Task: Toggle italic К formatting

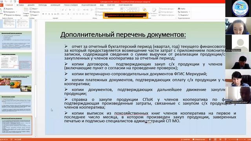Action: pos(46,14)
